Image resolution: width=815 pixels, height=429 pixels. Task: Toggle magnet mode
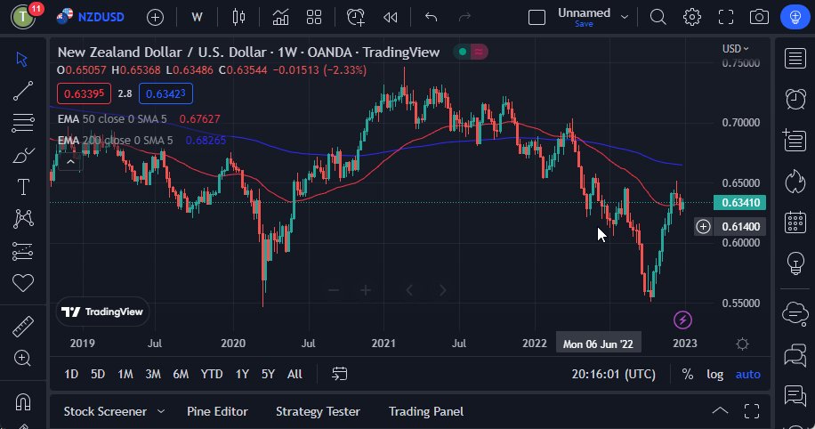pyautogui.click(x=23, y=402)
